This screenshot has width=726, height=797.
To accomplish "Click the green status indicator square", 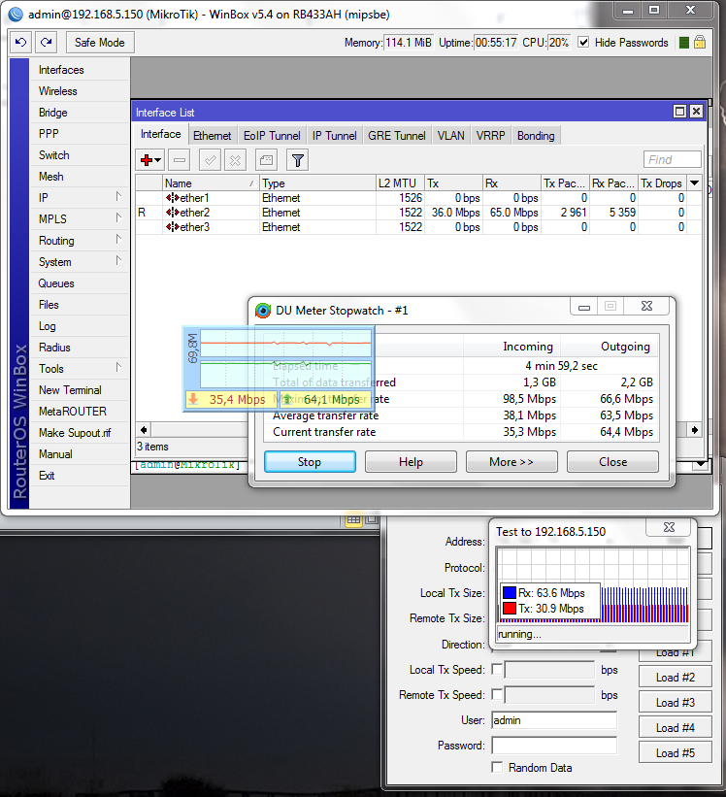I will (684, 43).
